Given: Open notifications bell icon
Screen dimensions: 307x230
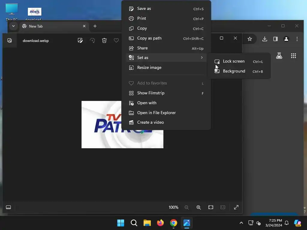Looking at the screenshot, I should click(287, 223).
